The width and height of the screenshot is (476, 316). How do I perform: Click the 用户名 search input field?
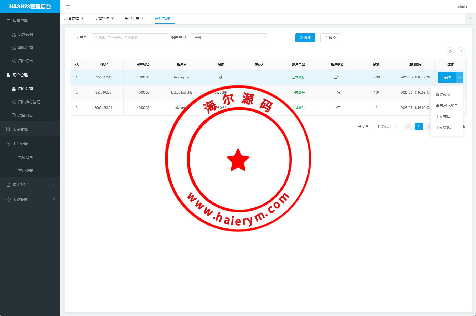point(130,38)
